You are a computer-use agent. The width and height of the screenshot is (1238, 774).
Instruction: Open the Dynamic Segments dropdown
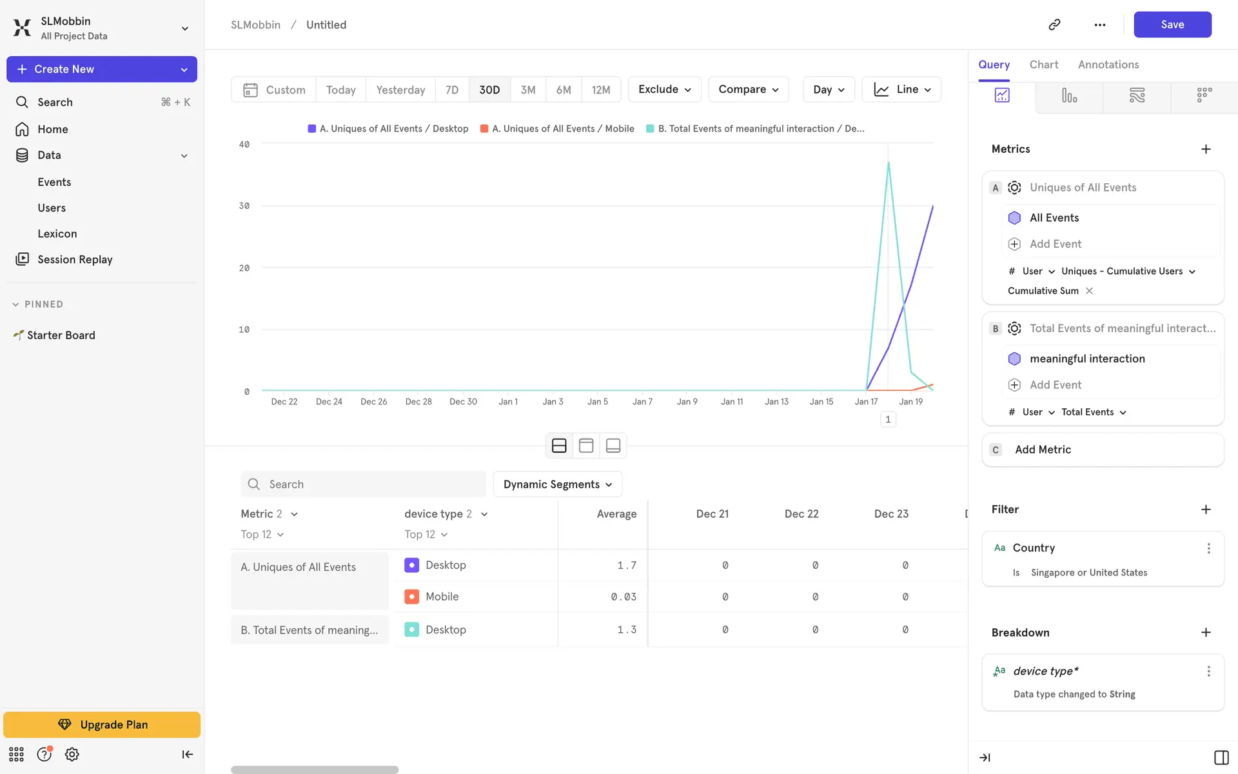pyautogui.click(x=557, y=484)
